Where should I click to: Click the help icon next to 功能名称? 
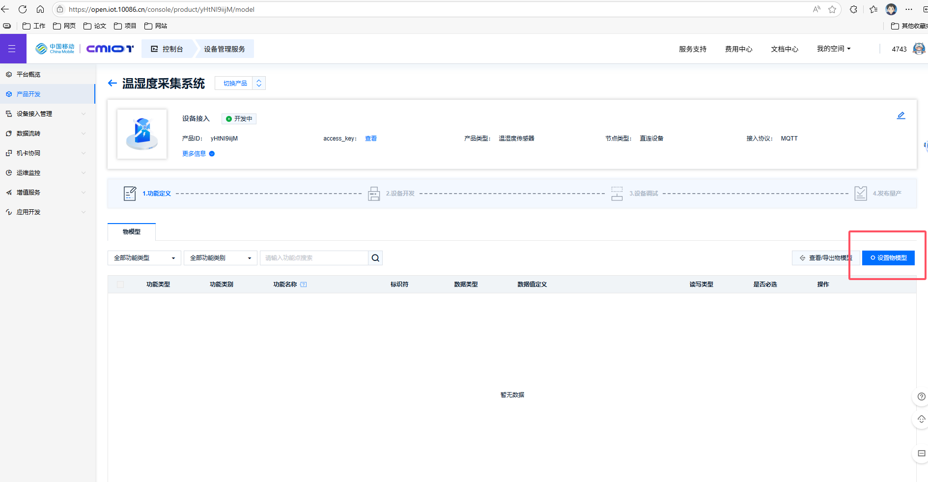(303, 284)
